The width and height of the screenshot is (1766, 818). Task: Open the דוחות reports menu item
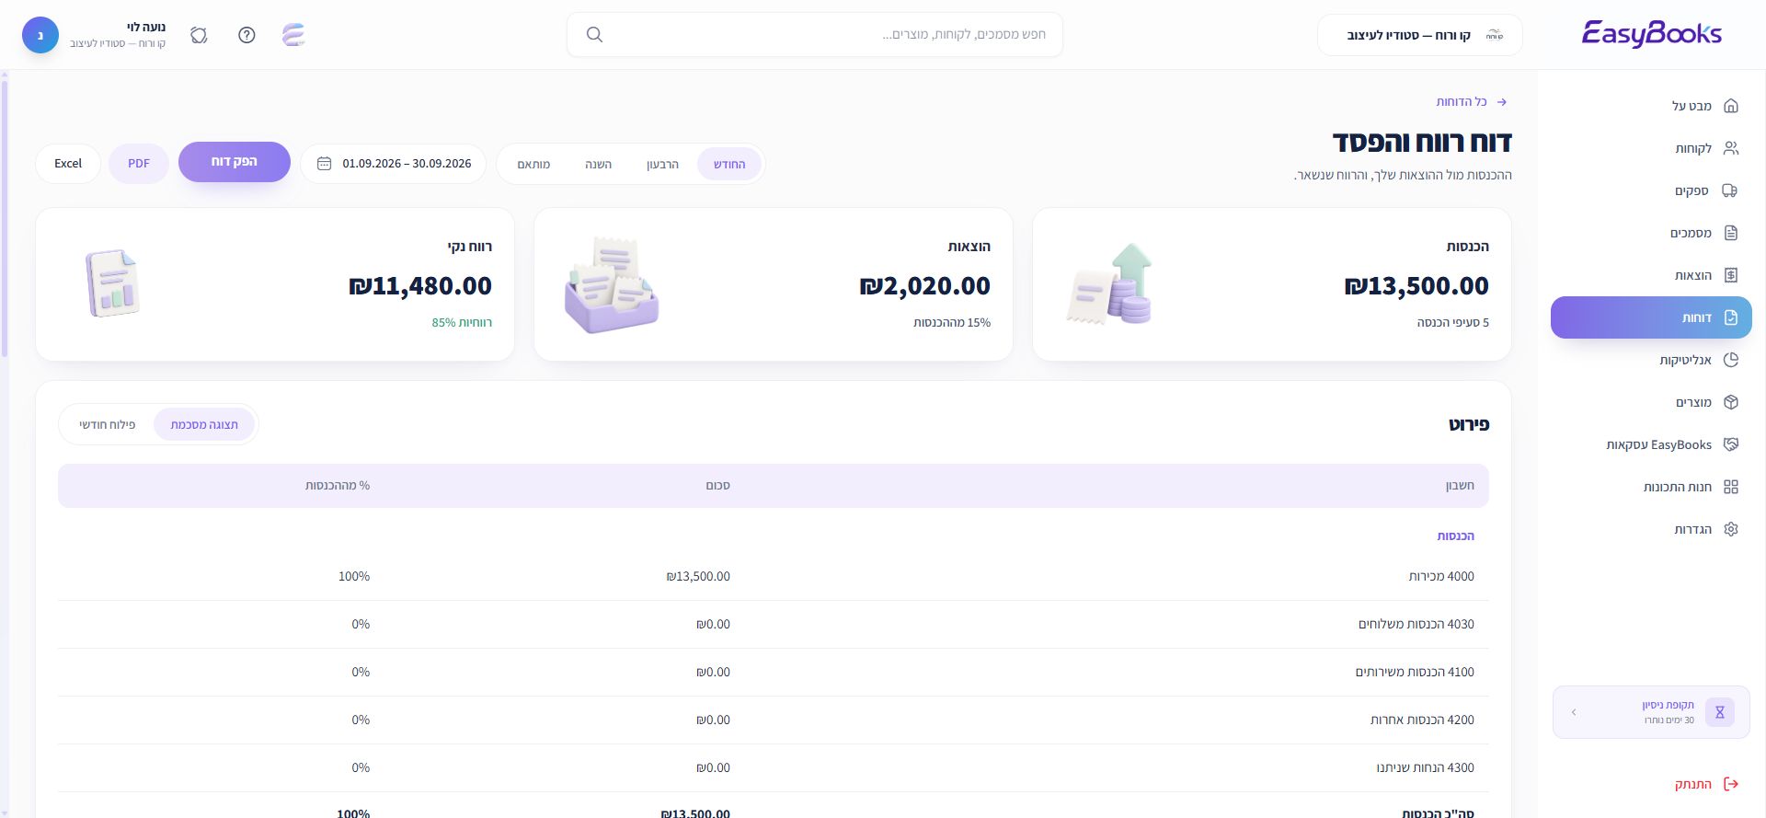pyautogui.click(x=1651, y=317)
